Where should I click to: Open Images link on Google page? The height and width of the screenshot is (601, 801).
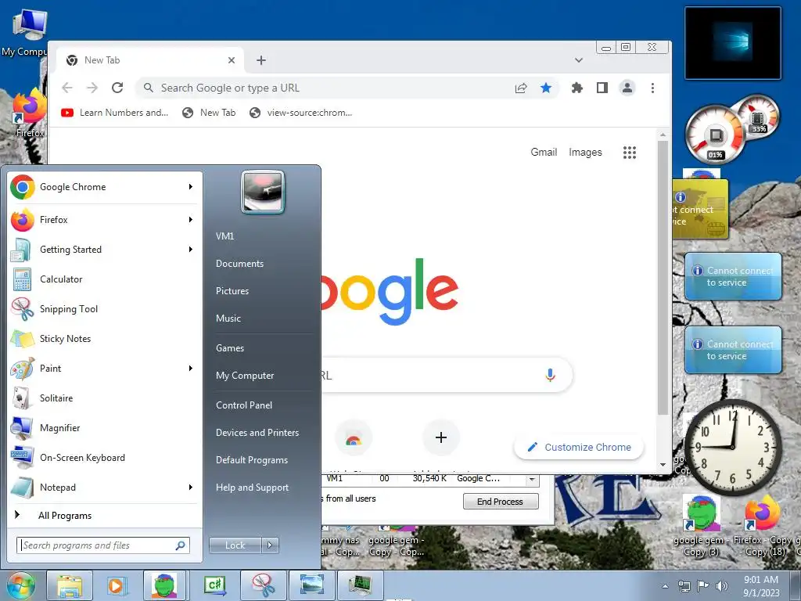[x=585, y=153]
